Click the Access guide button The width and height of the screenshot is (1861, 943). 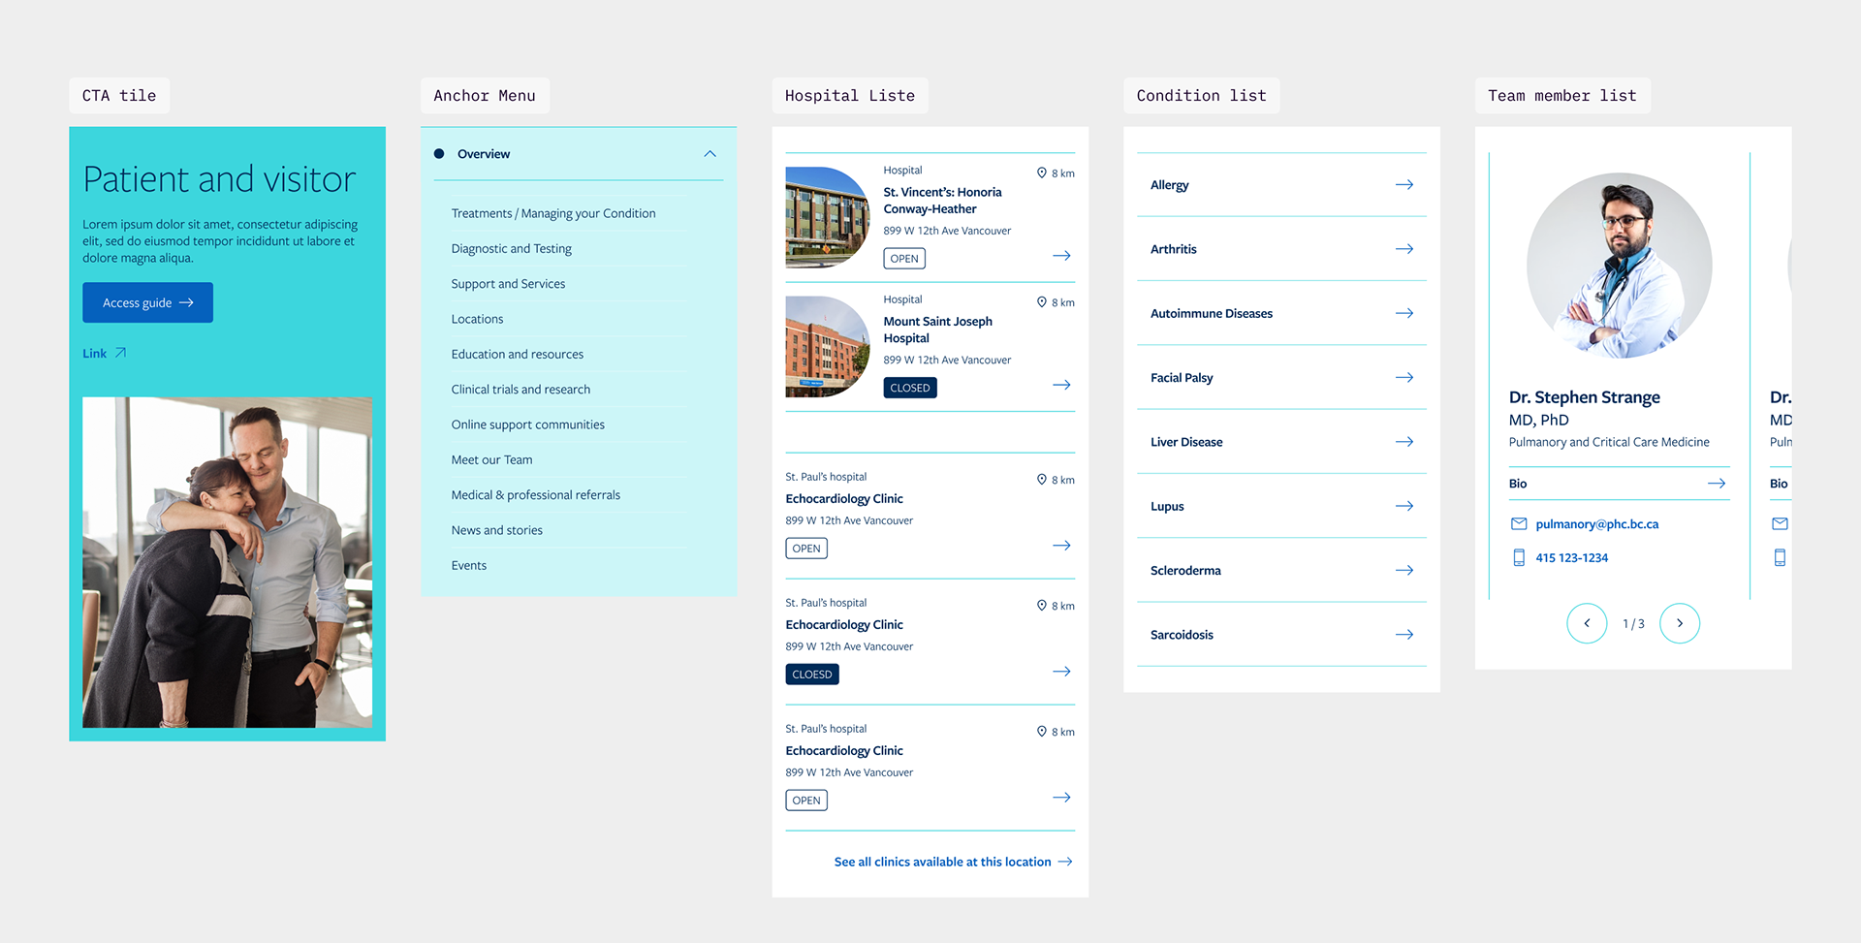tap(147, 302)
